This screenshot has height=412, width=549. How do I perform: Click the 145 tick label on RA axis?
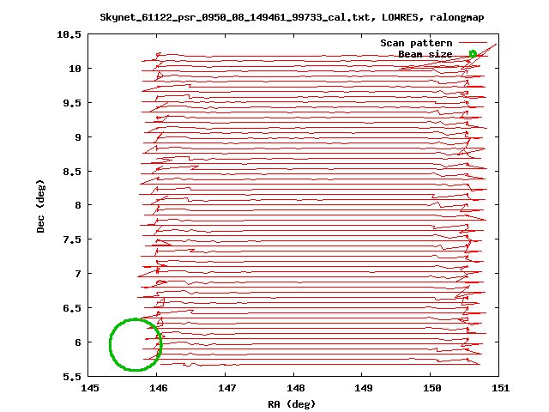pos(90,389)
